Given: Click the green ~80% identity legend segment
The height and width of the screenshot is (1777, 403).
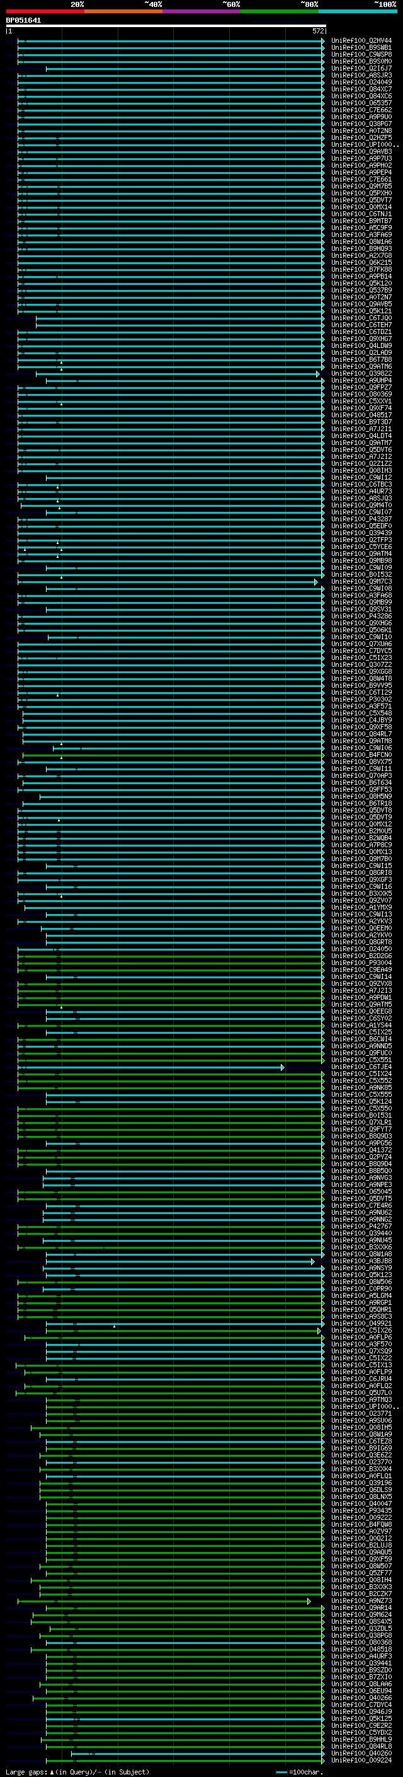Looking at the screenshot, I should (280, 11).
